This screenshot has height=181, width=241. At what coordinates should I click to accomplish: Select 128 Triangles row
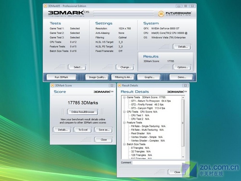141,155
